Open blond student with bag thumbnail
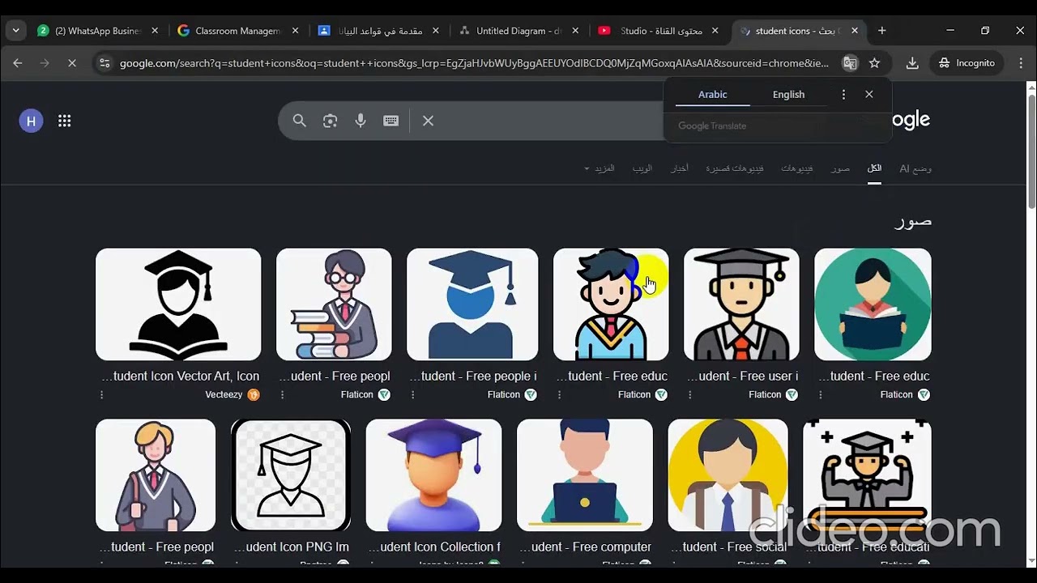 click(156, 475)
